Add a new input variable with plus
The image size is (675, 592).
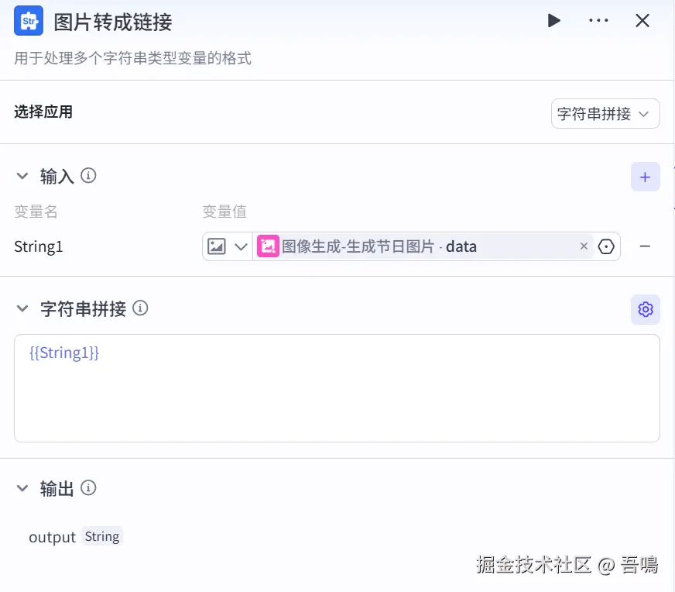point(645,177)
